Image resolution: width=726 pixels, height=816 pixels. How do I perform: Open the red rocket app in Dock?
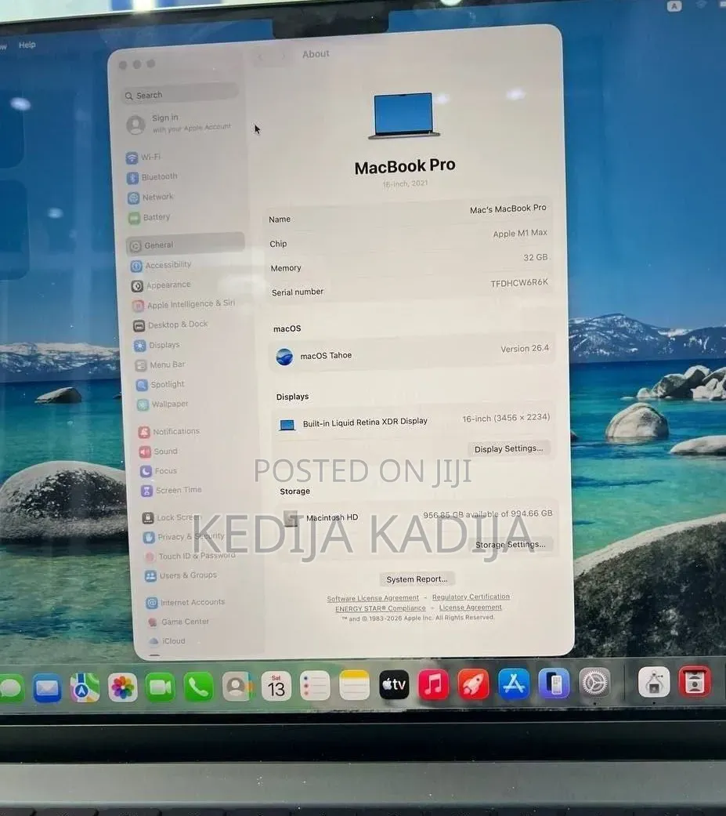pyautogui.click(x=473, y=684)
